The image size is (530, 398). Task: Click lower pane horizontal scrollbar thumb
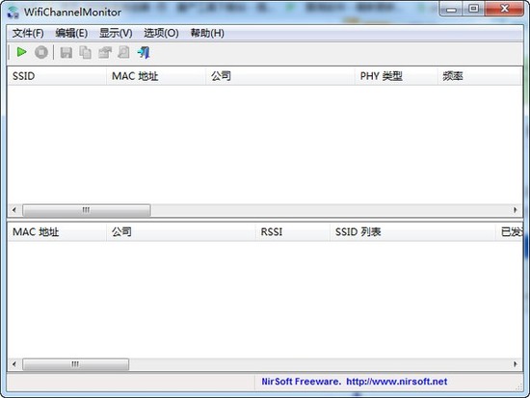tap(76, 364)
